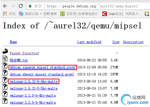This screenshot has height=107, width=150.
Task: Download the vmlinux-2.6.32-5-4kc-malta kernel
Action: [33, 81]
